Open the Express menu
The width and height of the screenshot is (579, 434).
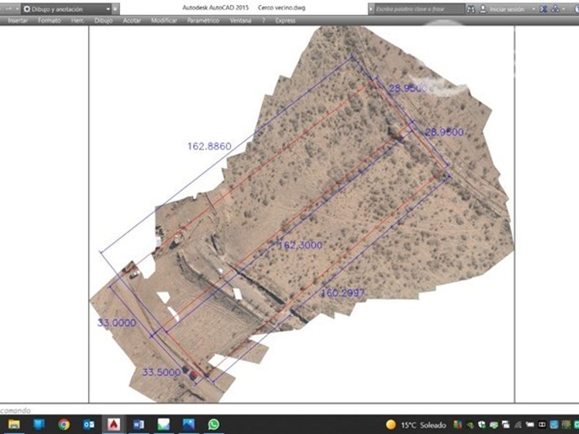click(285, 21)
